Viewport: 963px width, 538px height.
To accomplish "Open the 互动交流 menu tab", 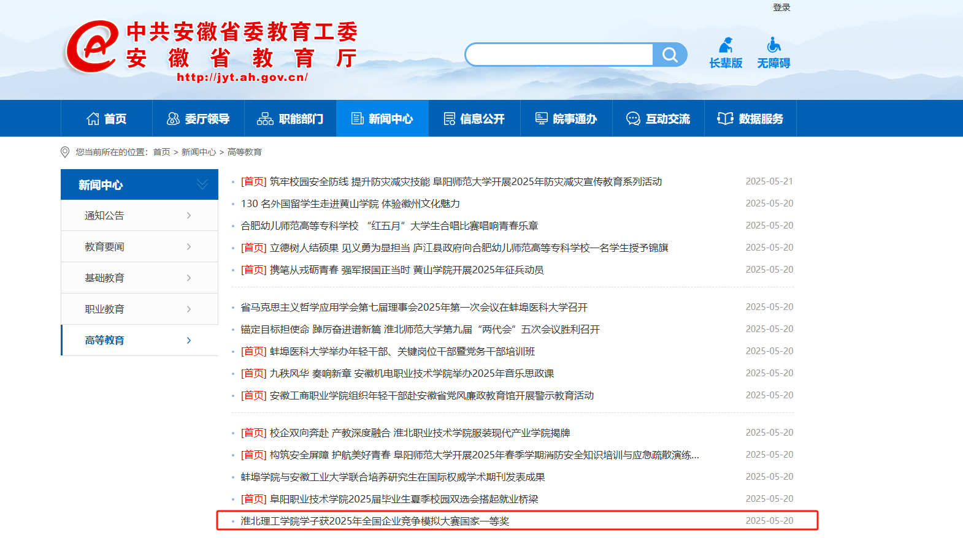I will (658, 119).
